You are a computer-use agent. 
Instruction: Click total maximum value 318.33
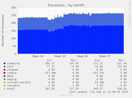pyautogui.click(x=122, y=89)
